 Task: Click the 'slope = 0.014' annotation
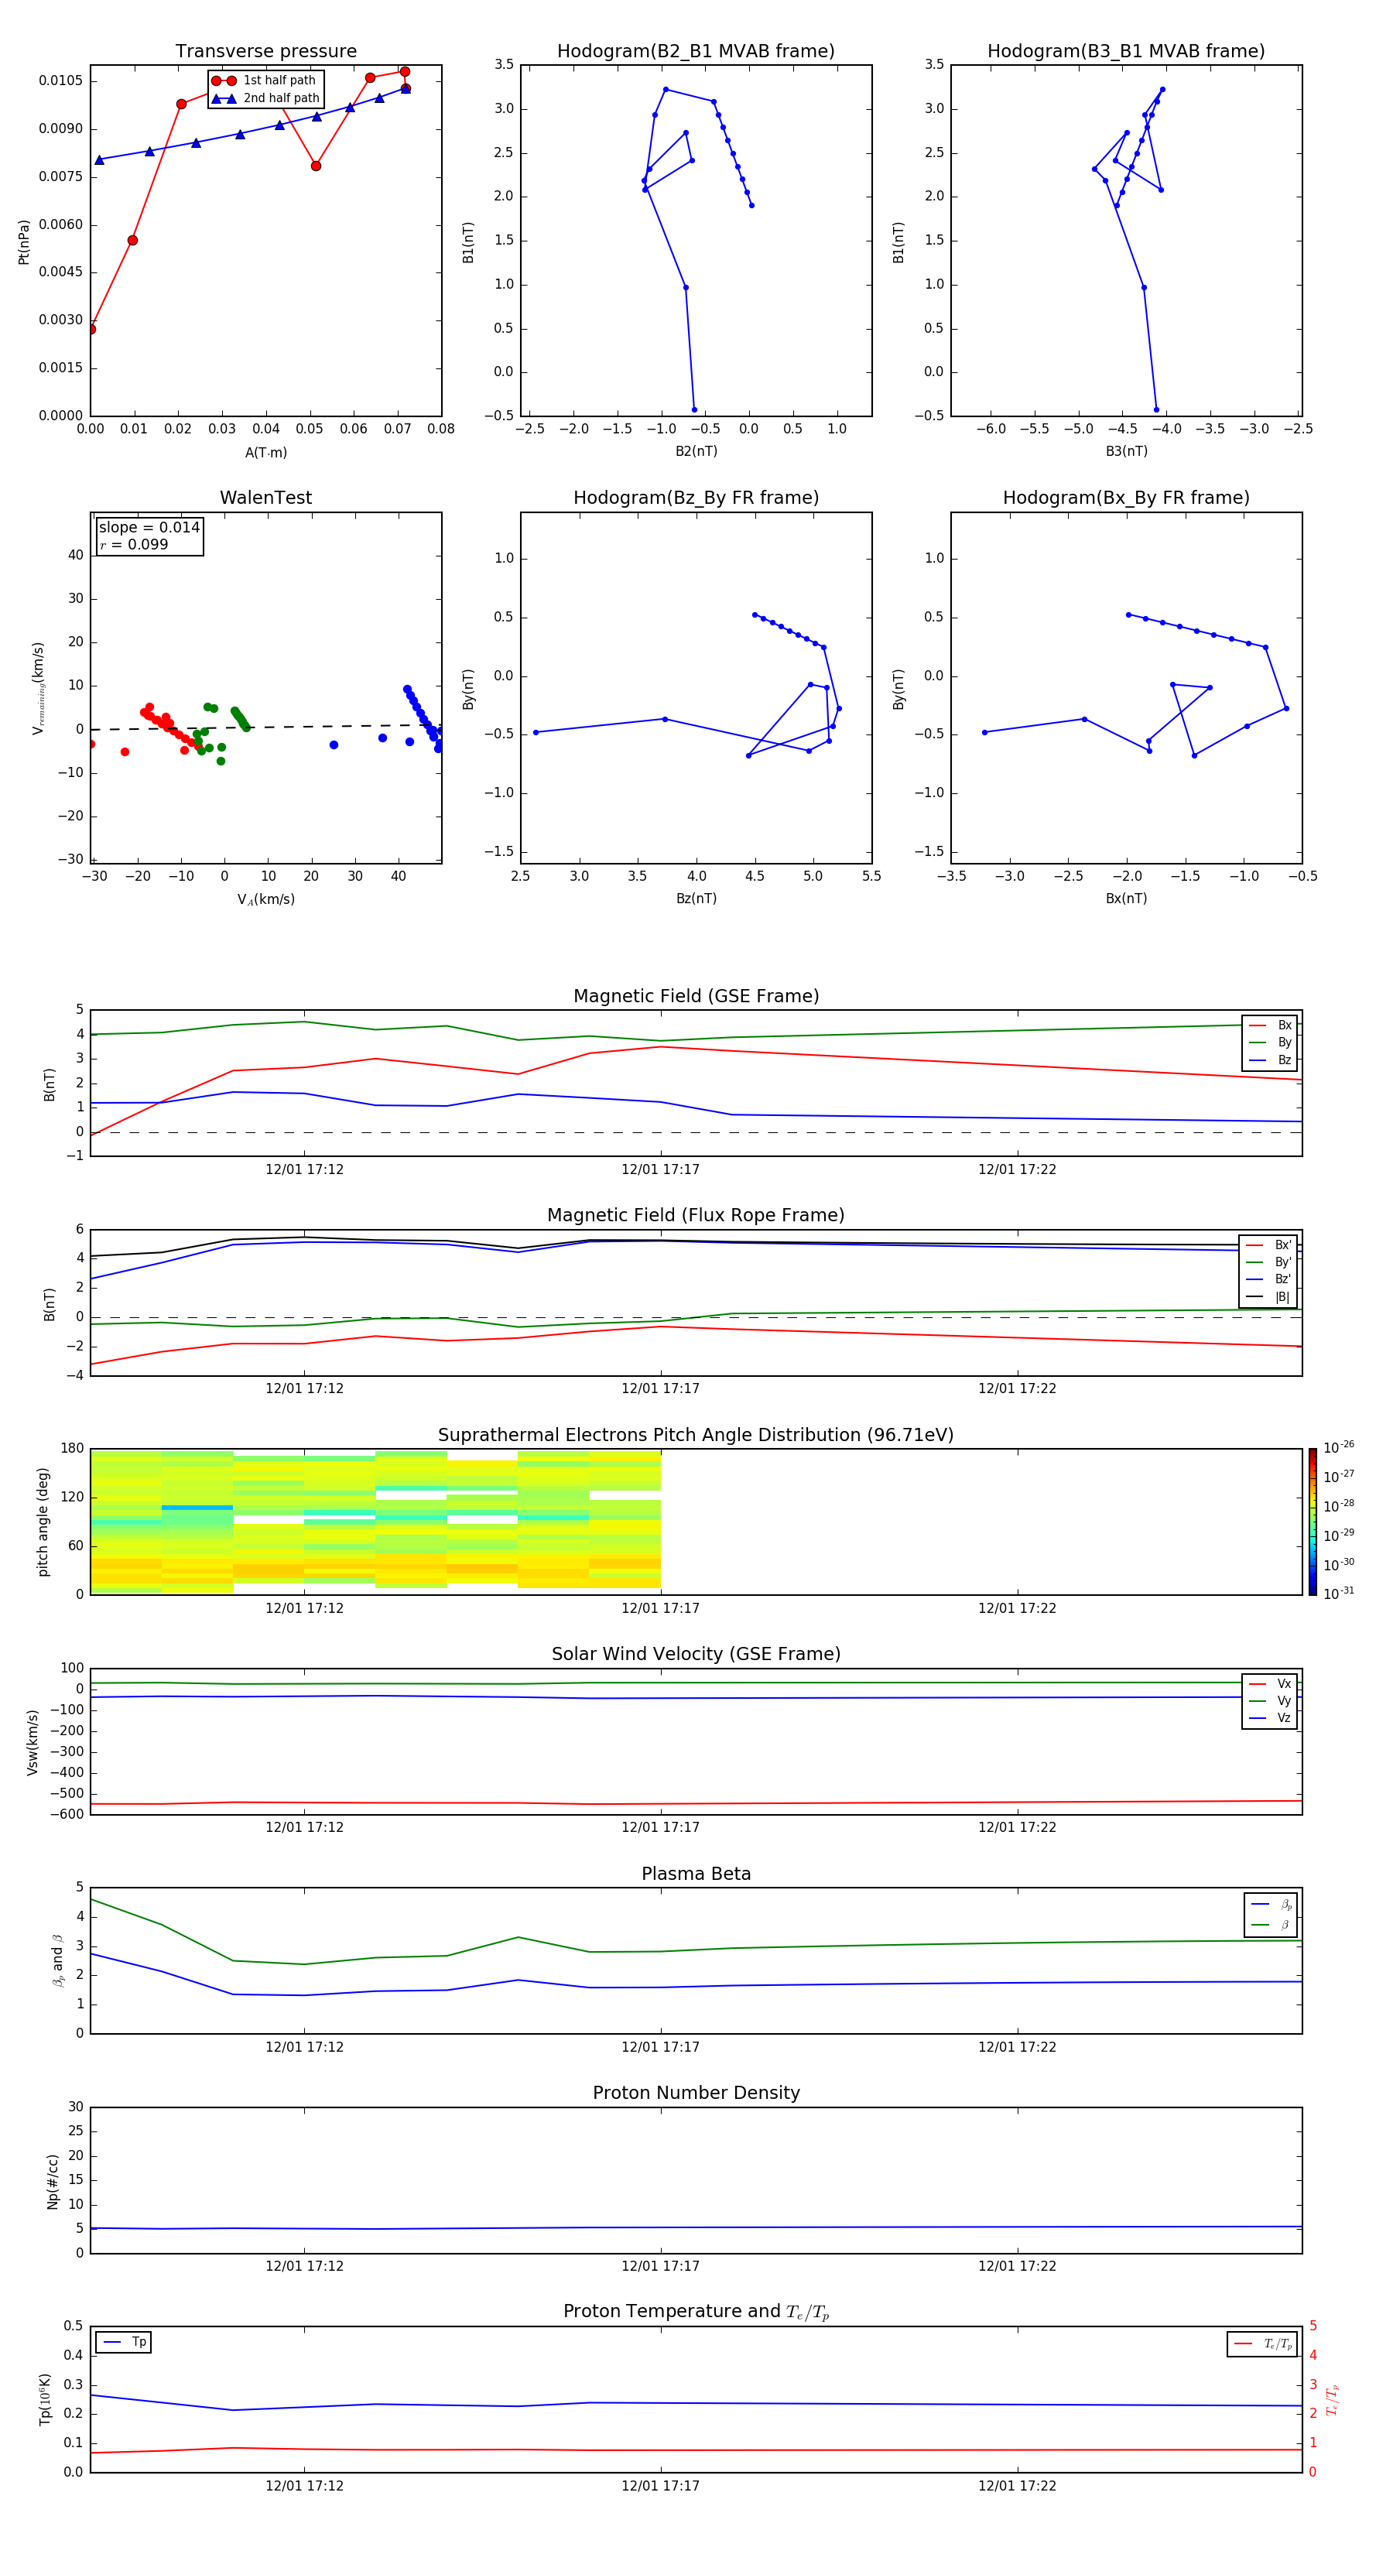point(149,528)
